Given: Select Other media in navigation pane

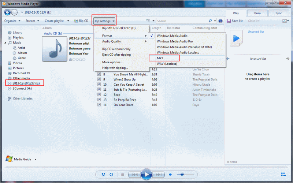Looking at the screenshot, I should pos(21,78).
